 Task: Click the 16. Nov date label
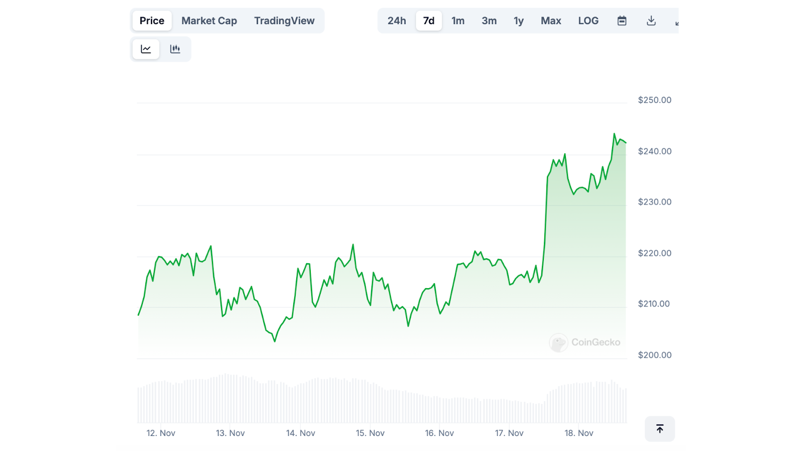pos(440,433)
